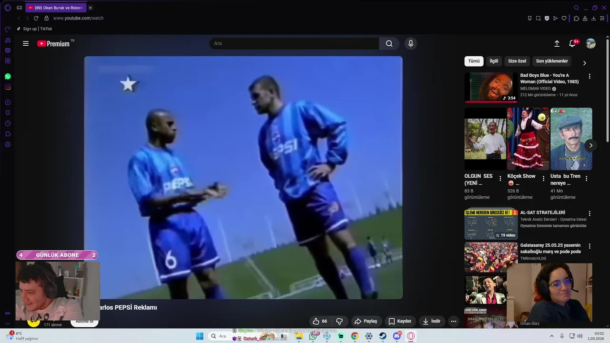
Task: Reload the page with the refresh icon
Action: [x=36, y=18]
